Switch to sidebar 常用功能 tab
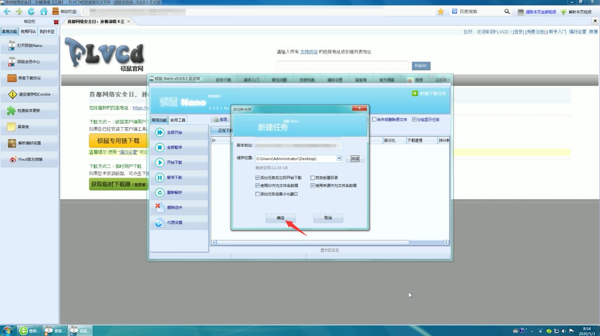Screen dimensions: 600x336 click(9, 32)
